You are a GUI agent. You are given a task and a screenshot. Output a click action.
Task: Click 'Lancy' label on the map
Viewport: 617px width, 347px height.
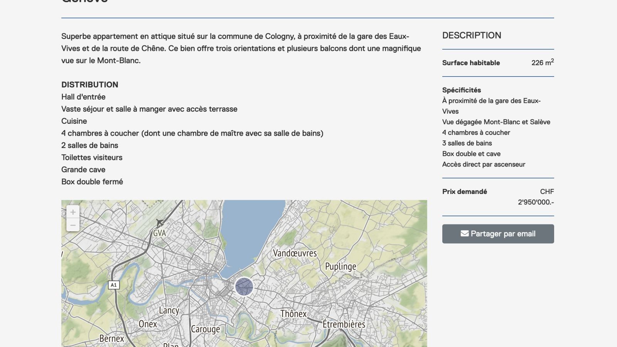170,311
